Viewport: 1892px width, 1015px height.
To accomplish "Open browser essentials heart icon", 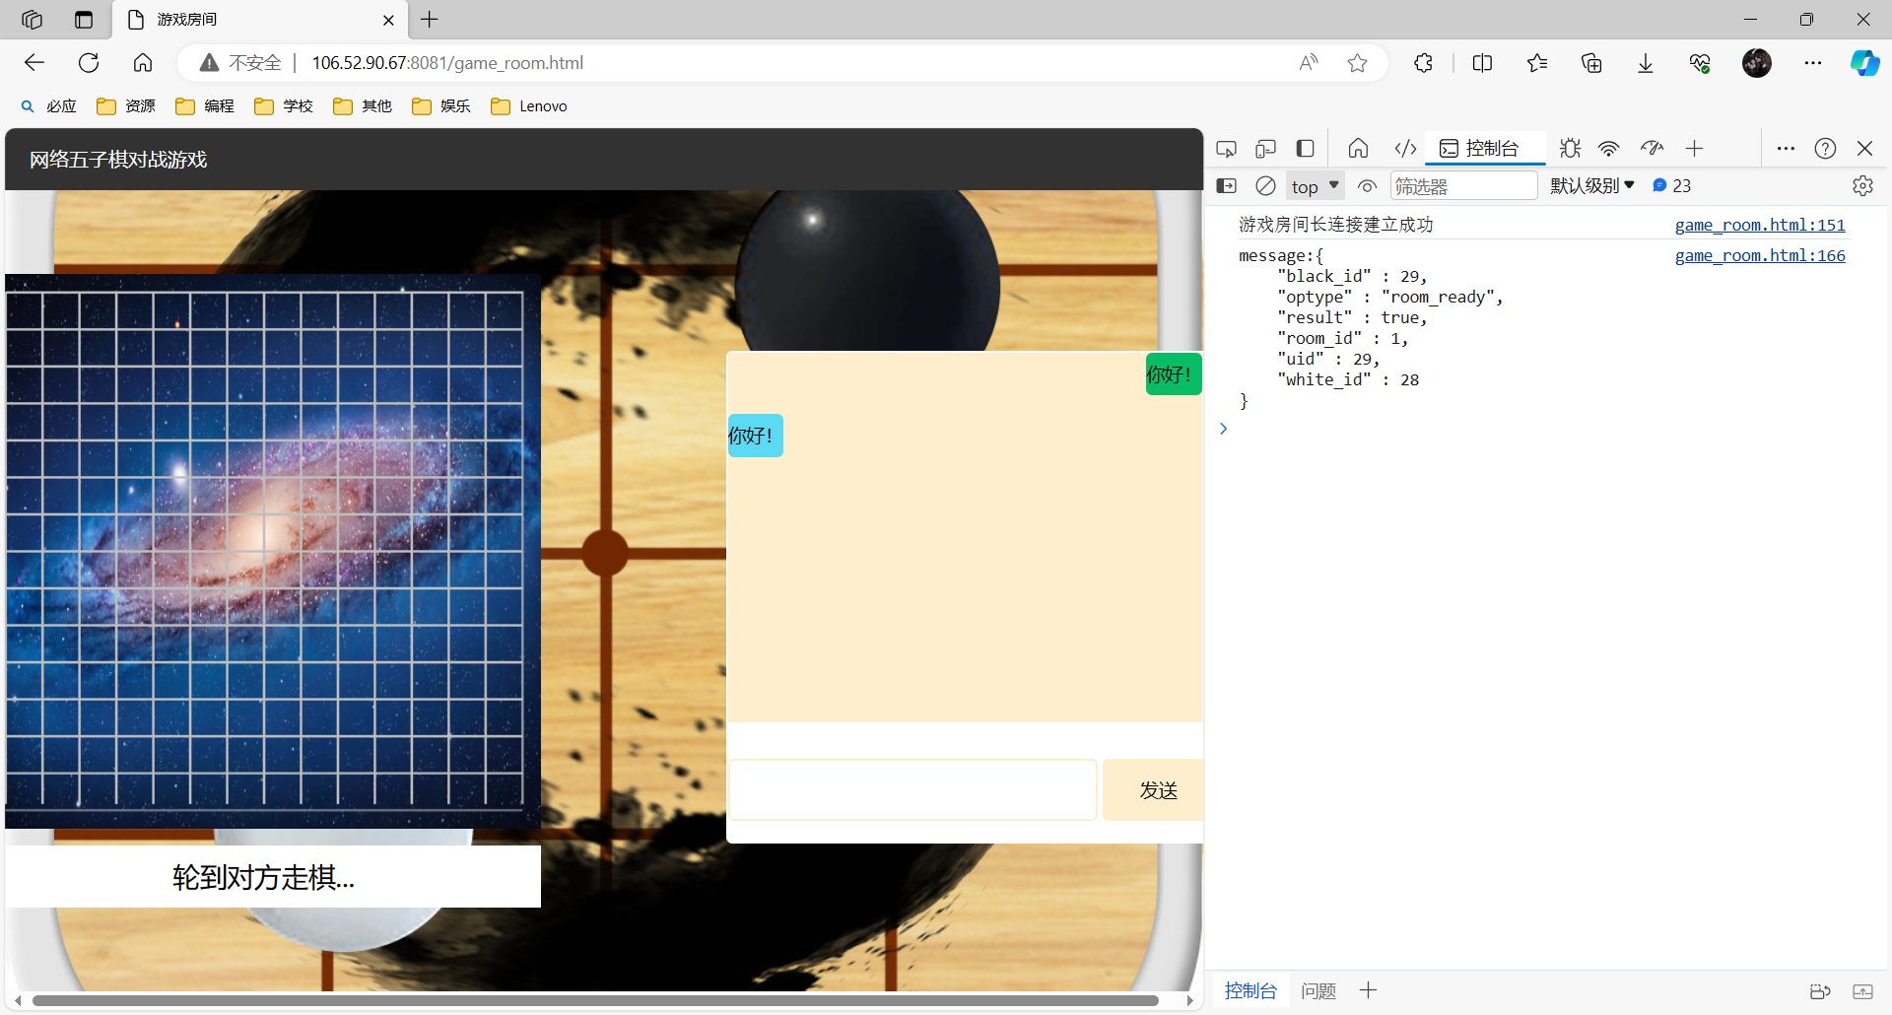I will point(1700,63).
